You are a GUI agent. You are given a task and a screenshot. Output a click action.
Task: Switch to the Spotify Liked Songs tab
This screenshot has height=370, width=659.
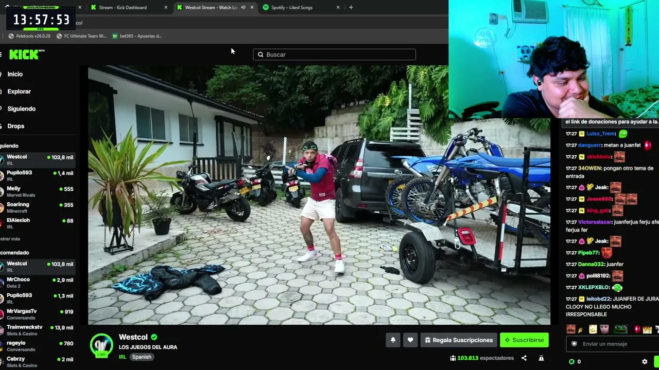(x=301, y=7)
